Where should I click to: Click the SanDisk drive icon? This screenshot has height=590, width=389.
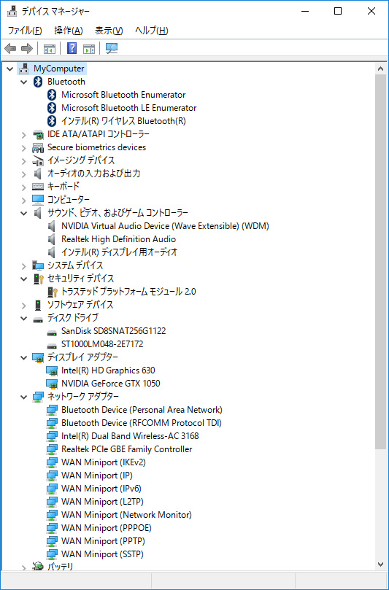[52, 333]
